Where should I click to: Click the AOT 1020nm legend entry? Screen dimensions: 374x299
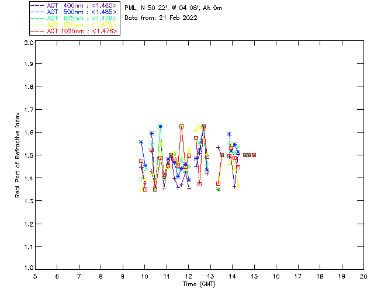pyautogui.click(x=74, y=31)
